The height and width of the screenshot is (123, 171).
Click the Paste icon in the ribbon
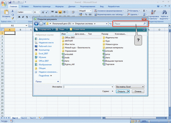pyautogui.click(x=6, y=12)
